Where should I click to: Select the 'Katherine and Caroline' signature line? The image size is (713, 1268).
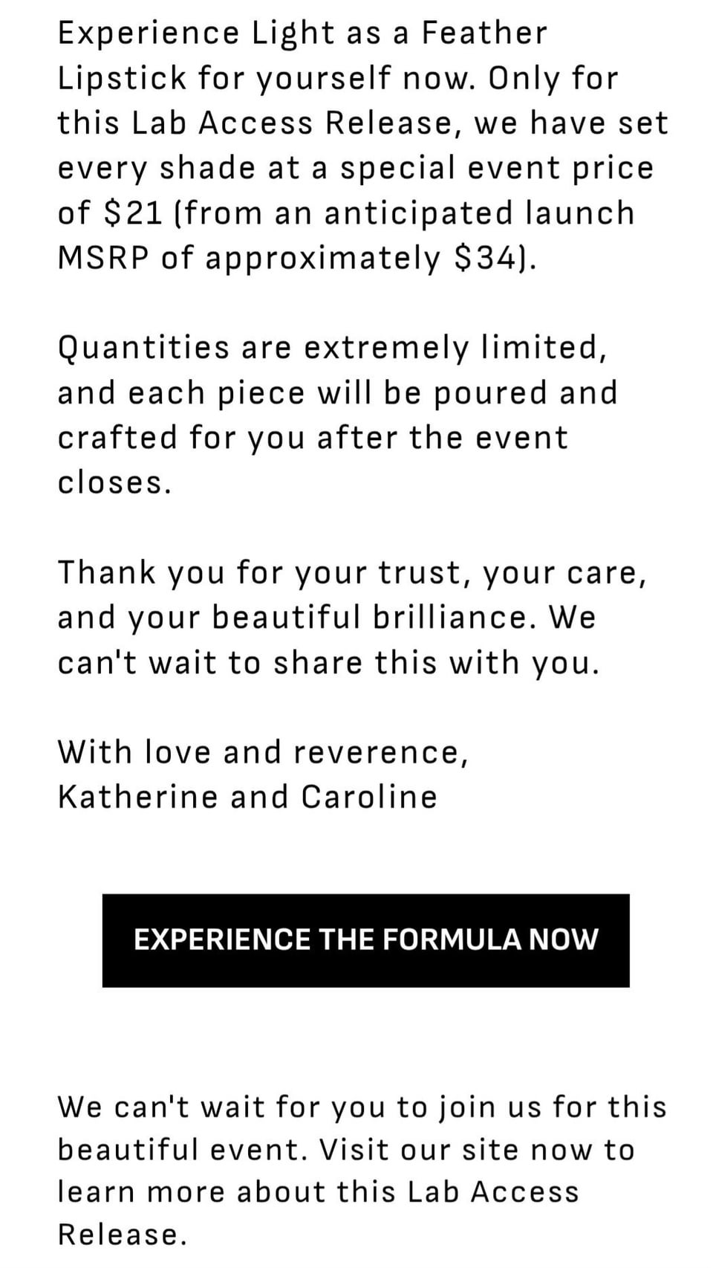pyautogui.click(x=247, y=797)
